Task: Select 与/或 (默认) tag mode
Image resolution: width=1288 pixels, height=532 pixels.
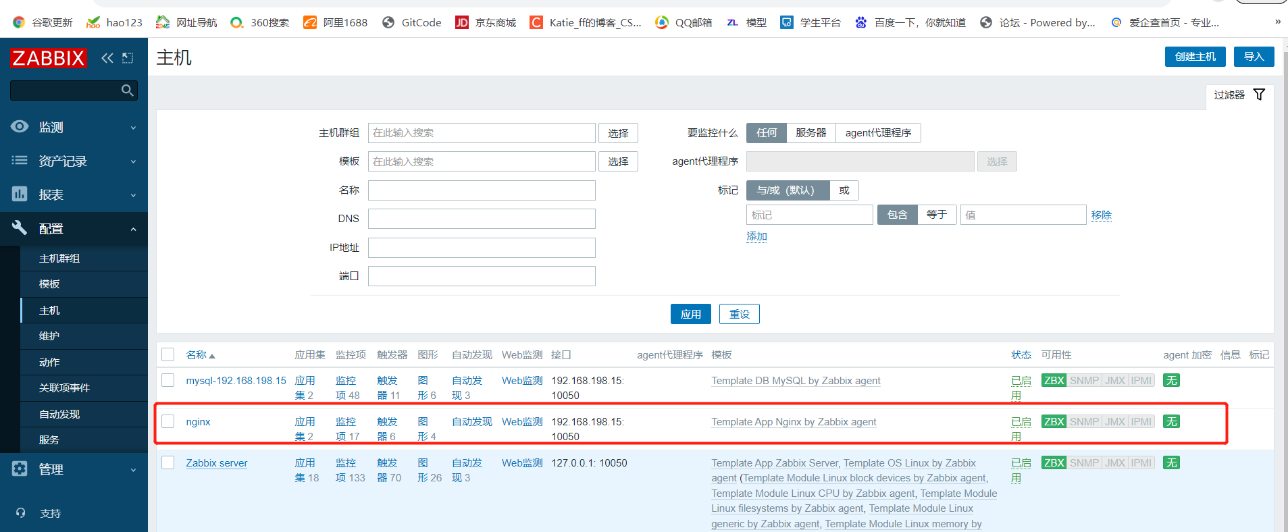Action: 788,190
